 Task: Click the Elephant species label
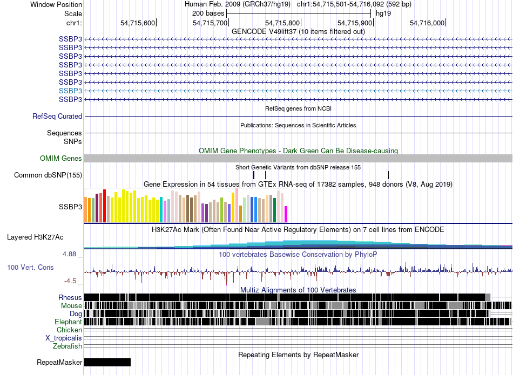(68, 322)
